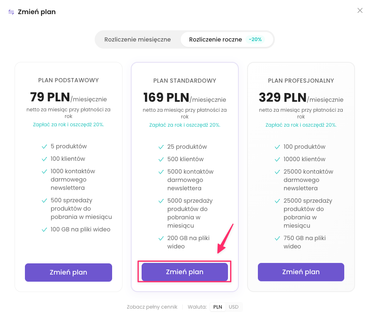Select Rozliczenie roczne billing option
This screenshot has width=370, height=329.
click(x=215, y=39)
